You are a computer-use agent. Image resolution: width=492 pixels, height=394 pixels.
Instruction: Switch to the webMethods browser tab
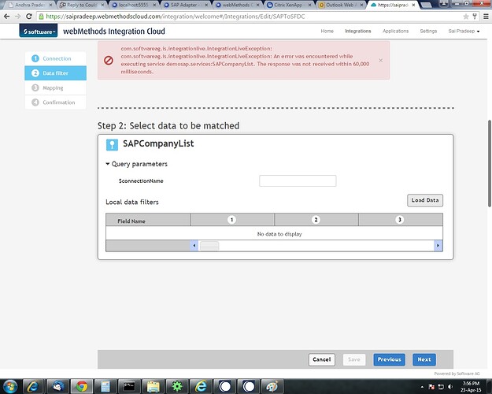237,5
